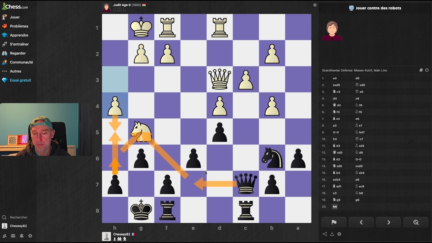Click the black pawn on d5
The width and height of the screenshot is (432, 243).
click(x=220, y=132)
